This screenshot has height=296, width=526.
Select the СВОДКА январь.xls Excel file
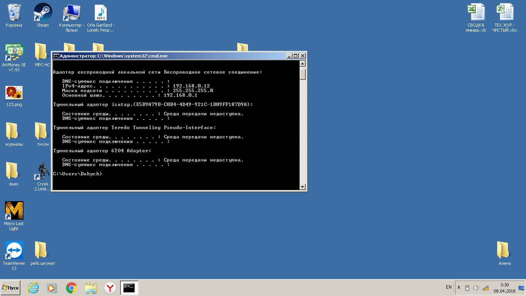pos(476,18)
